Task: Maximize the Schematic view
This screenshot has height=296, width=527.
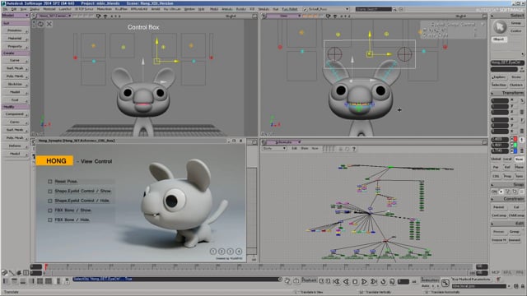Action: (484, 142)
